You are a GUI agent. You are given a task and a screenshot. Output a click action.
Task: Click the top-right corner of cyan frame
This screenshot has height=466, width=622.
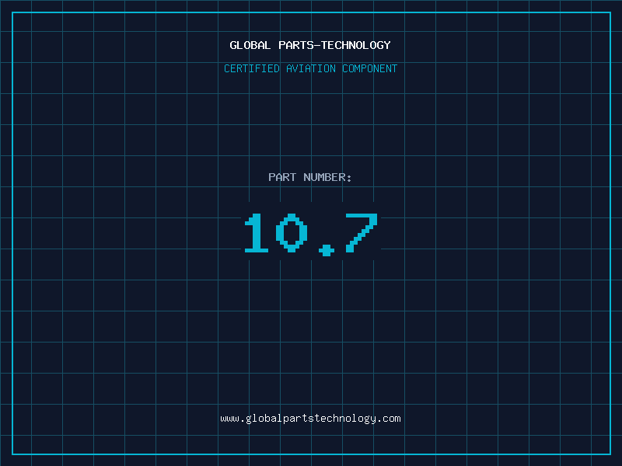coord(610,12)
